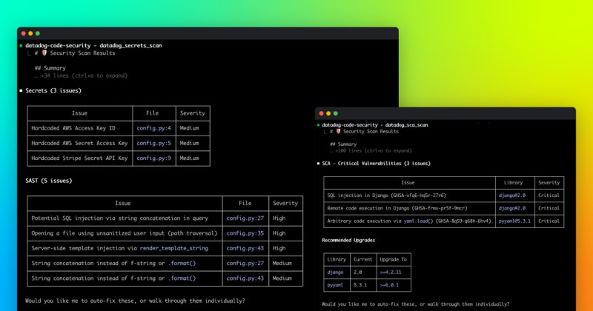Screen dimensions: 593x311
Task: Close the secrets scan terminal window
Action: pyautogui.click(x=22, y=33)
